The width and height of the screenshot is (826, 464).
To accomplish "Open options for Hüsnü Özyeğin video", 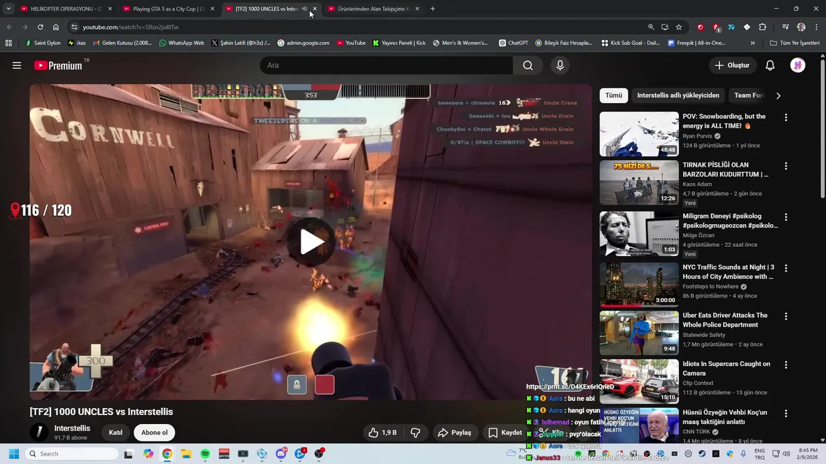I will pyautogui.click(x=785, y=413).
